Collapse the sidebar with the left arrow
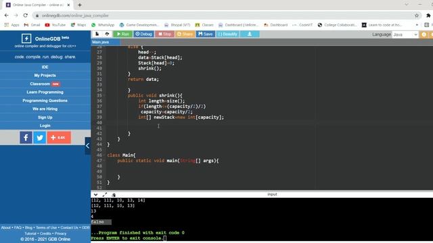This screenshot has height=243, width=433. [87, 146]
